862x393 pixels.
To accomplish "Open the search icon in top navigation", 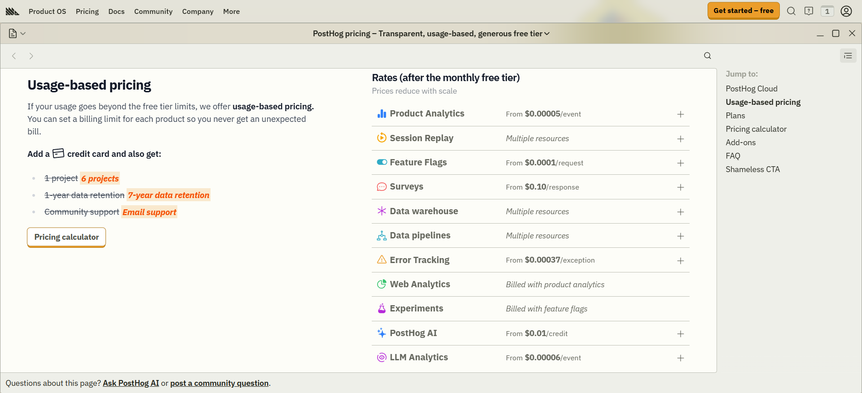I will tap(791, 11).
